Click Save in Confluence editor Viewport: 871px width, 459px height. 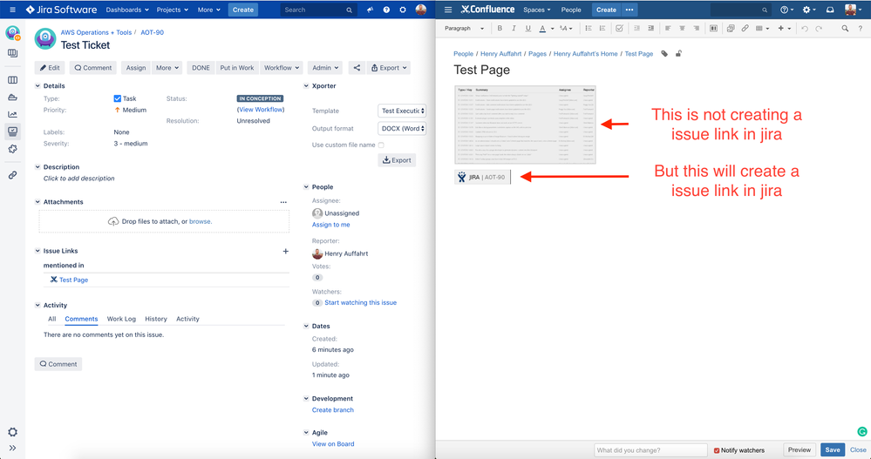(x=832, y=450)
